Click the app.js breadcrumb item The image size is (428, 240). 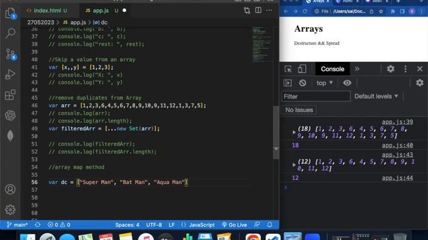coord(74,23)
